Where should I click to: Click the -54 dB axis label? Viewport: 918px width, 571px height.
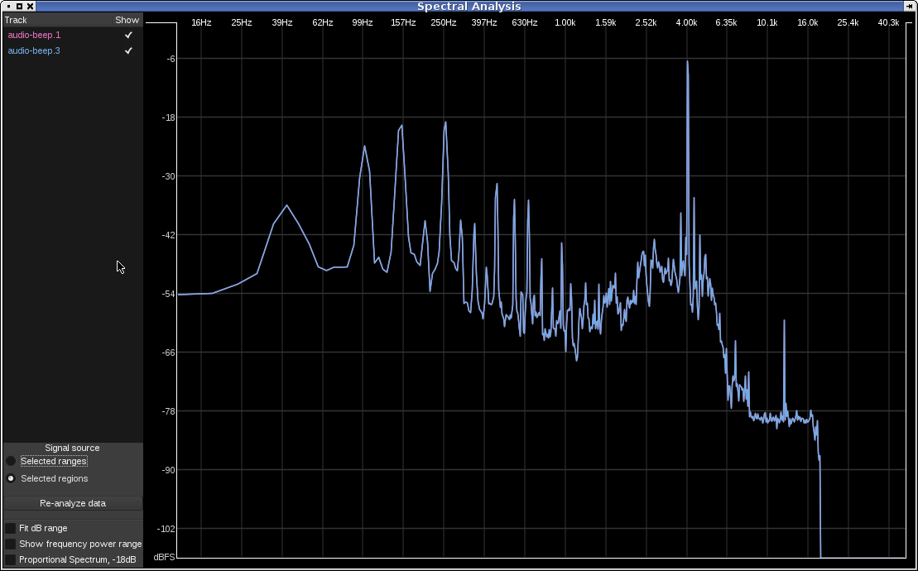tap(168, 294)
